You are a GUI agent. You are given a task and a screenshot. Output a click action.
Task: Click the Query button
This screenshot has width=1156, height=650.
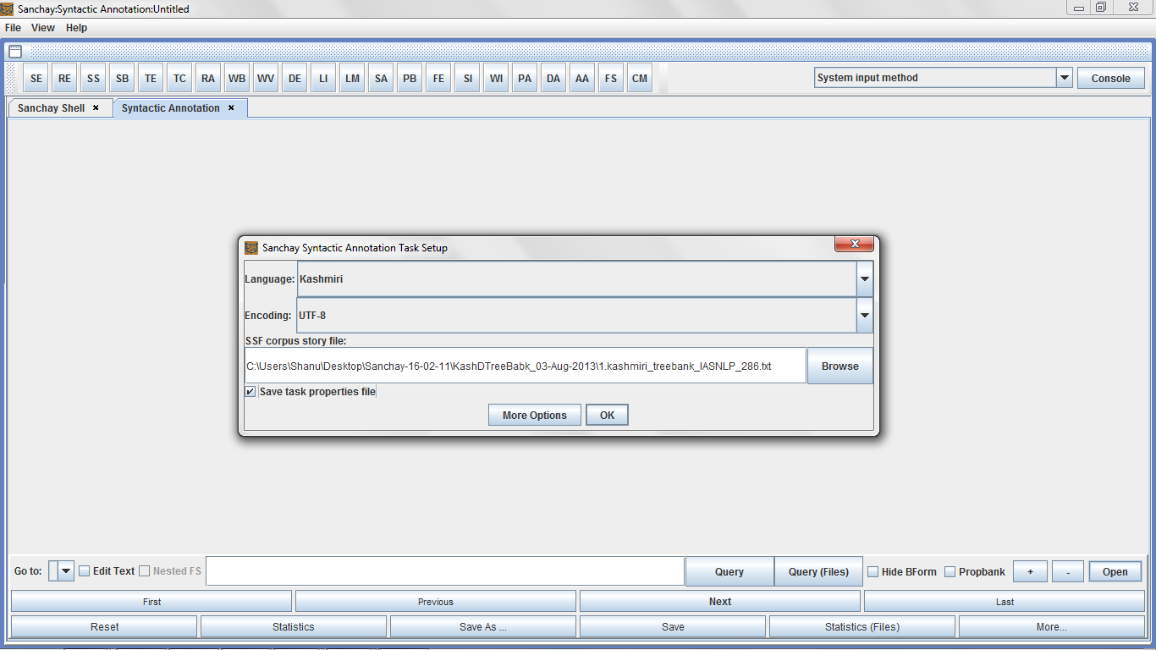coord(729,571)
